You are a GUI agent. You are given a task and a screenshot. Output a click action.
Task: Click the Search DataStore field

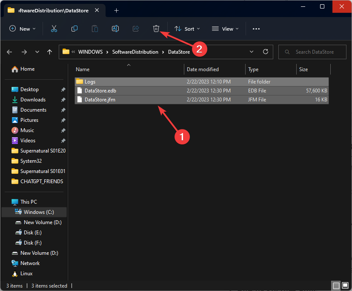314,52
